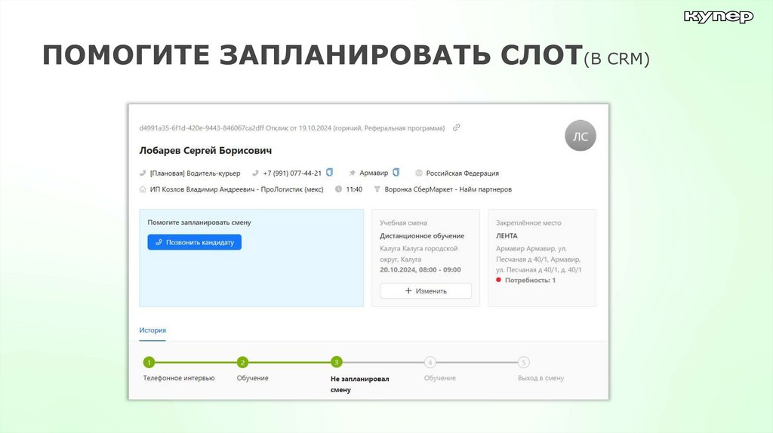Click the name Лобарев Сергей Борисович
This screenshot has width=773, height=433.
pyautogui.click(x=205, y=150)
